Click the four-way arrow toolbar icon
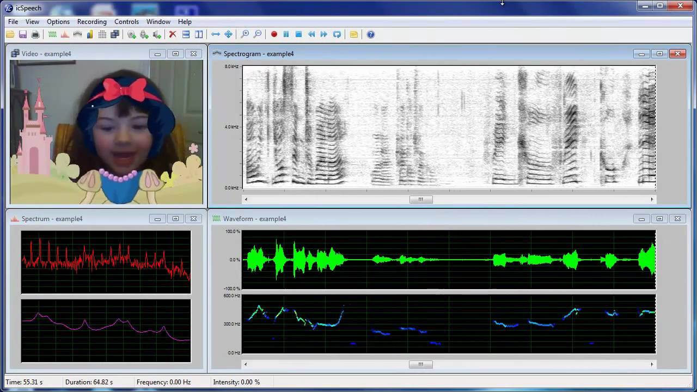This screenshot has height=392, width=697. 228,34
